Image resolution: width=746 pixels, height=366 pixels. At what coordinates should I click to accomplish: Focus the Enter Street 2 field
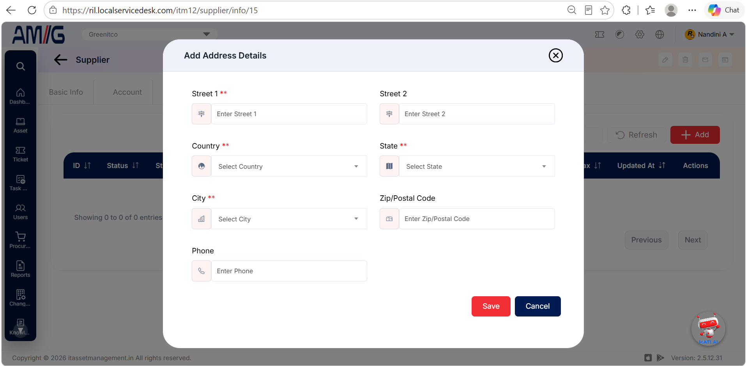coord(477,114)
